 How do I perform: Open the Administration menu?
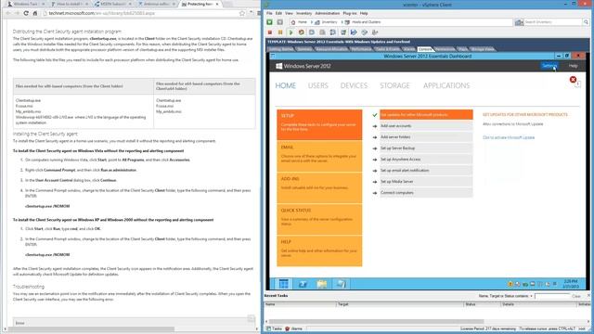328,13
